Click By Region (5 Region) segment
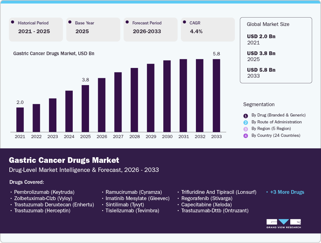Image resolution: width=321 pixels, height=243 pixels. tap(271, 128)
